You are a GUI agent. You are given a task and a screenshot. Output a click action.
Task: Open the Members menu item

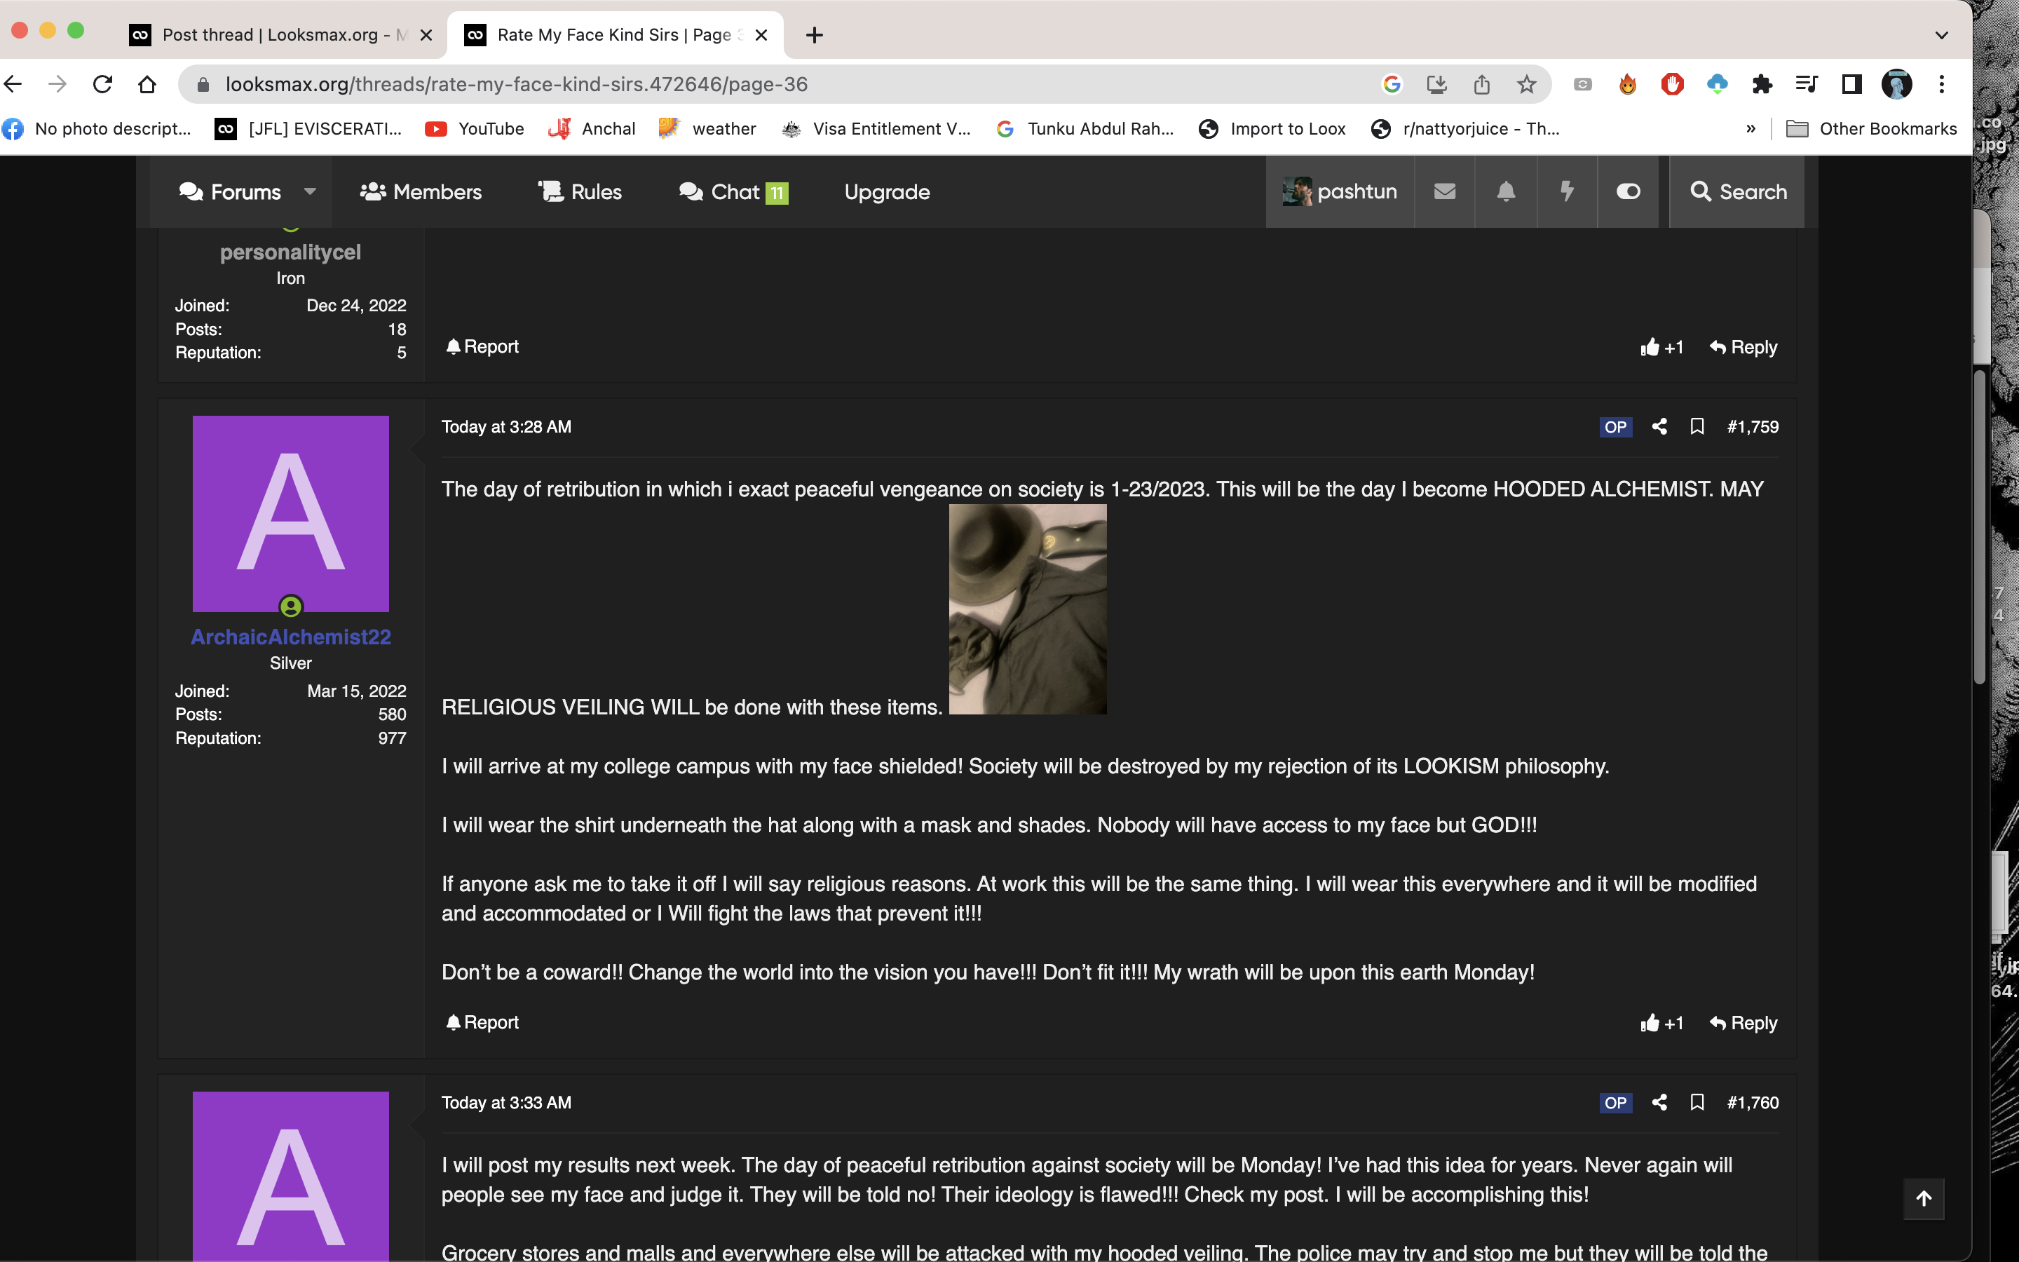pos(421,192)
